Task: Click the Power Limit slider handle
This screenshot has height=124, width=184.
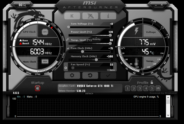Action: click(110, 35)
